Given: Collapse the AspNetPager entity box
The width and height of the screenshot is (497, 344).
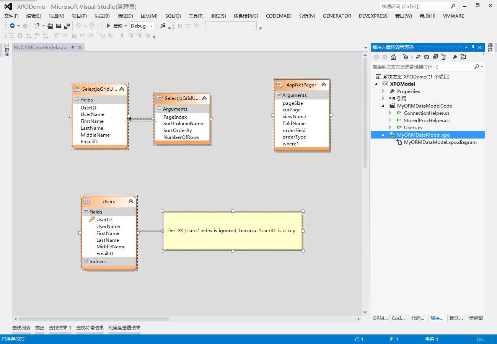Looking at the screenshot, I should tap(323, 85).
